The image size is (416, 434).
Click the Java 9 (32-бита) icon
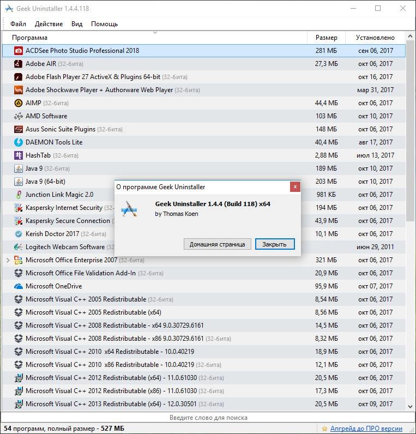(x=19, y=168)
